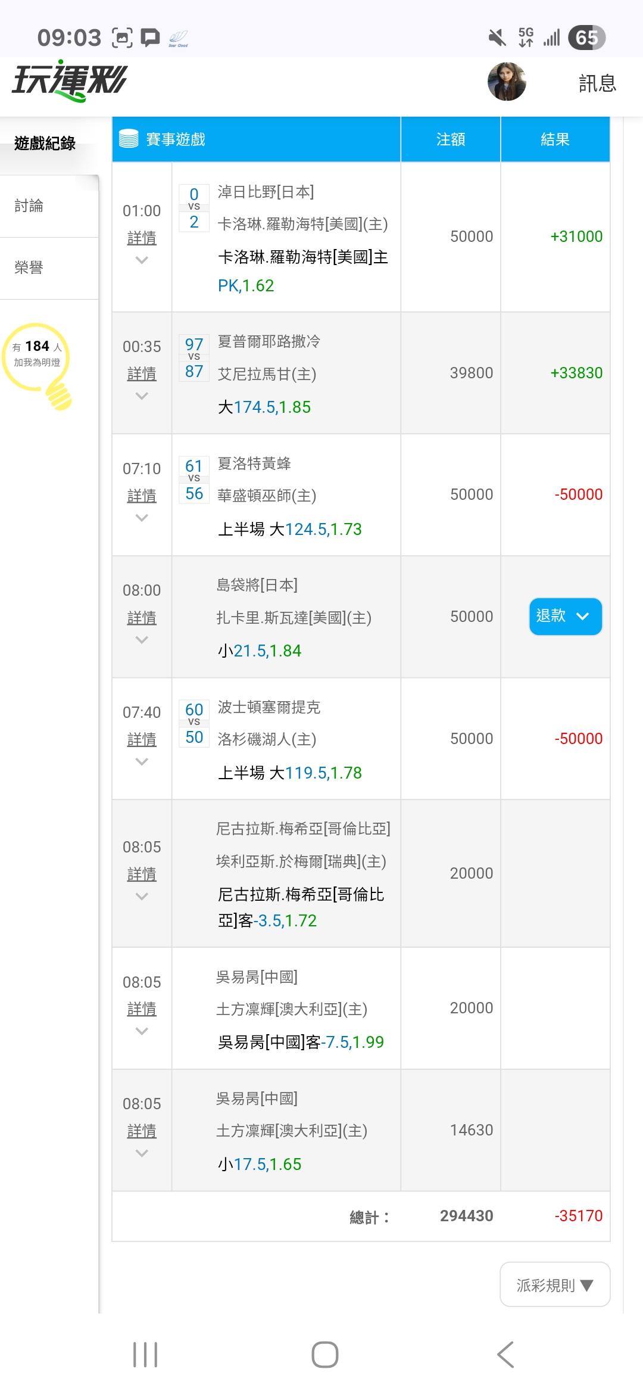
Task: Expand chevron under 尼古拉斯.梅希亞 match
Action: pos(142,897)
